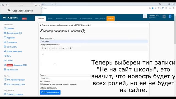Click the send arrow icon in address bar
Viewport: 176px width, 99px height.
pyautogui.click(x=156, y=8)
